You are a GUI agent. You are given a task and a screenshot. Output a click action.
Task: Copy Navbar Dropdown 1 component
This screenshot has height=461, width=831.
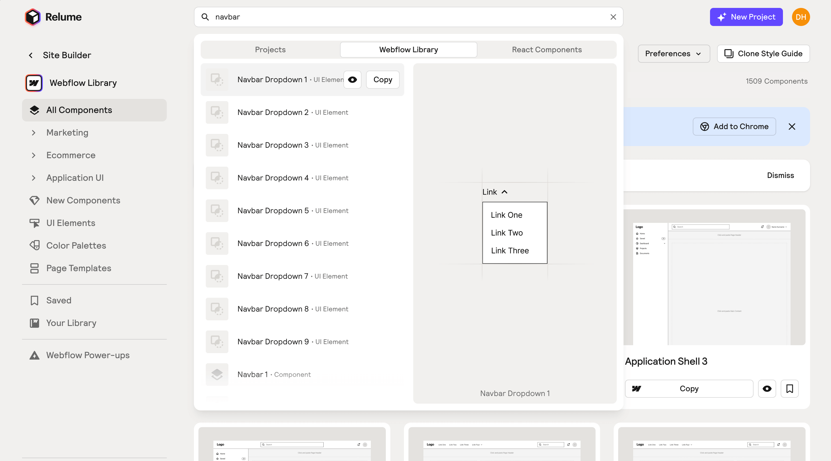coord(383,80)
